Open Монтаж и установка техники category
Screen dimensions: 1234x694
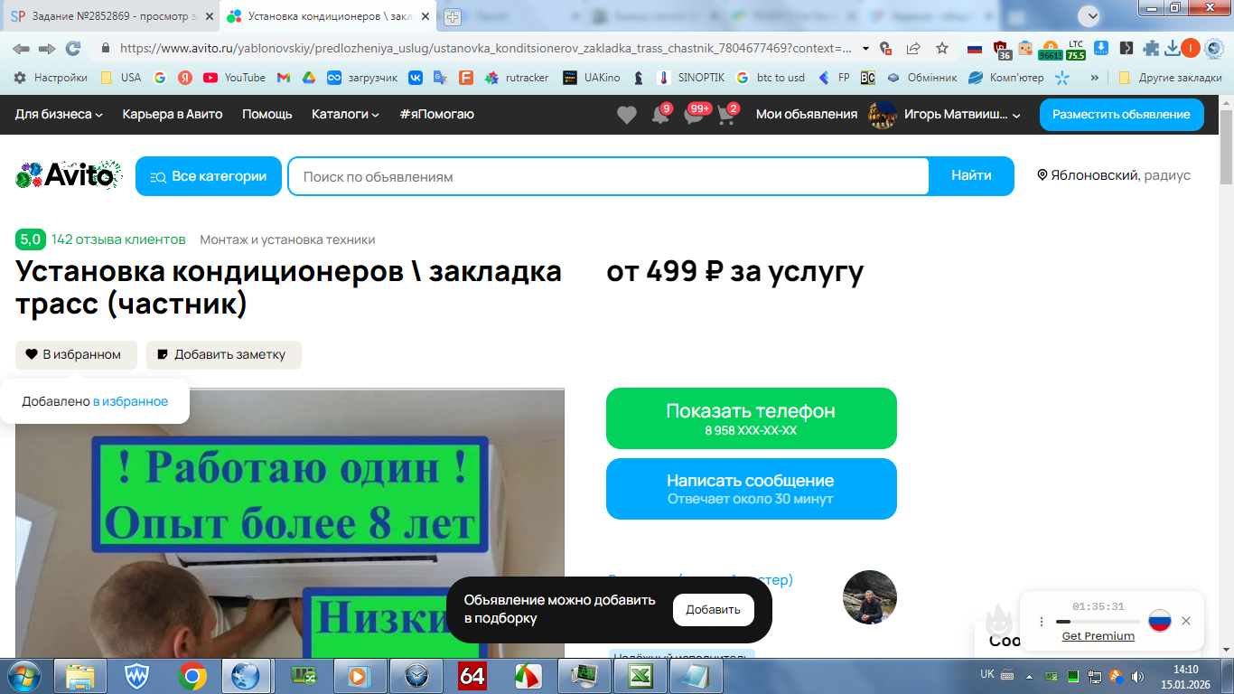pyautogui.click(x=287, y=239)
